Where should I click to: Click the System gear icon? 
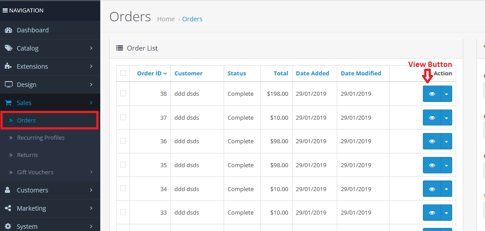click(8, 226)
